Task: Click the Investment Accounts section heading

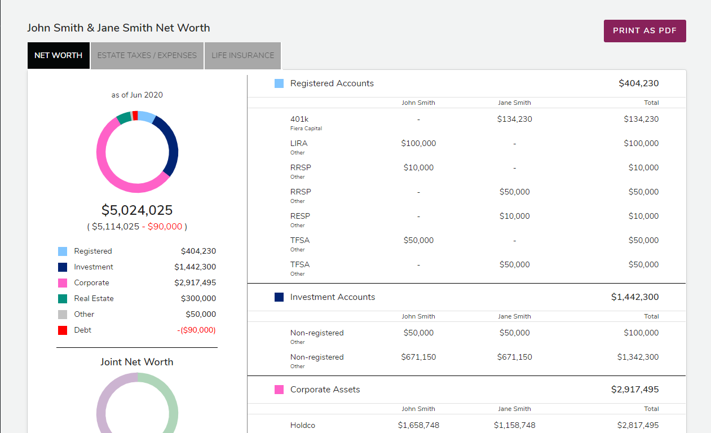Action: (333, 297)
